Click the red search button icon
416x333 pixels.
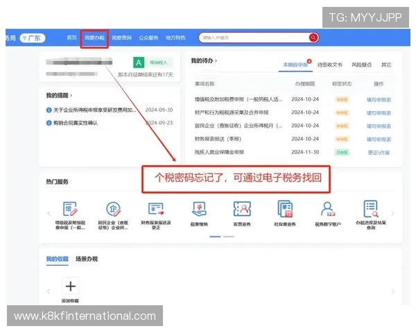(x=313, y=37)
